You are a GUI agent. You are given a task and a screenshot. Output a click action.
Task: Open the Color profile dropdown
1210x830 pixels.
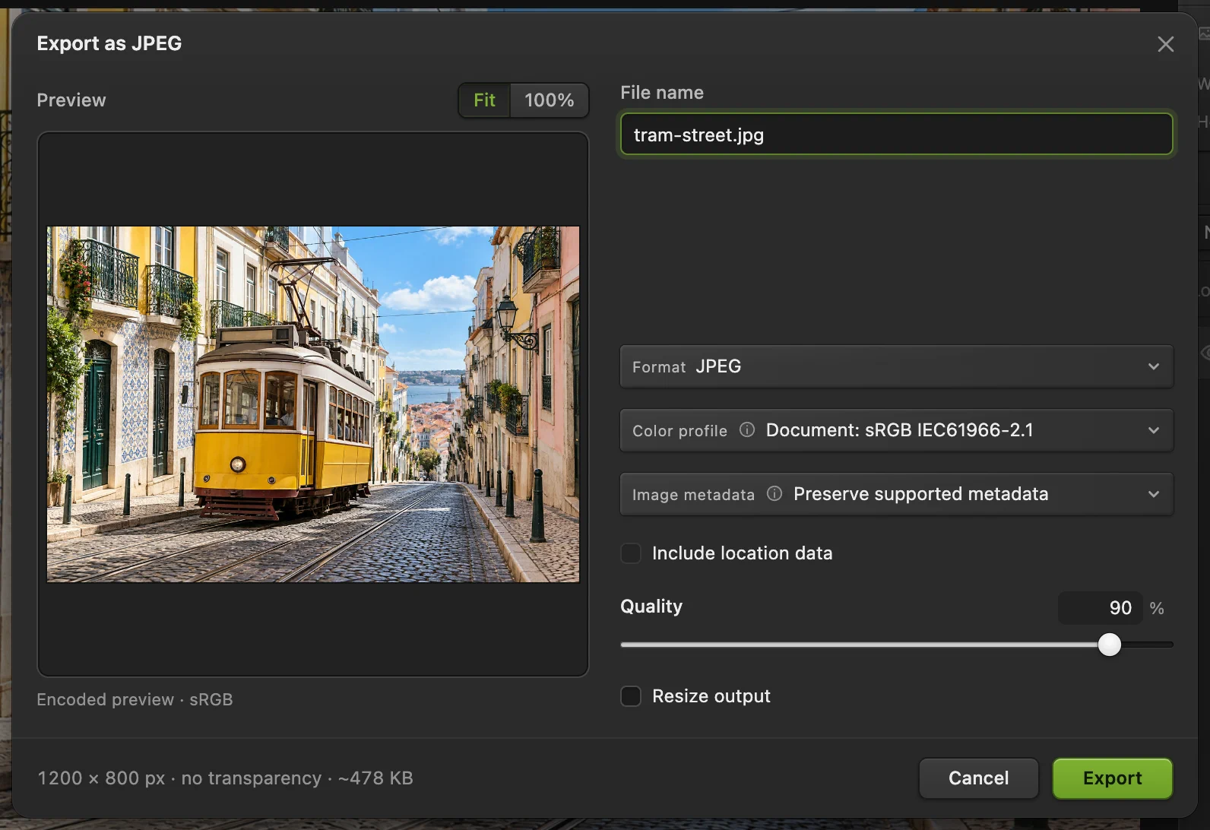[896, 430]
